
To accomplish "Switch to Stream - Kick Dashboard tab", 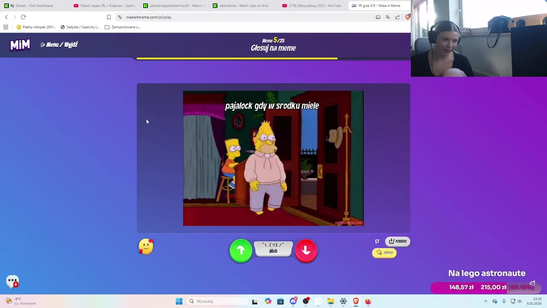I will click(x=34, y=6).
